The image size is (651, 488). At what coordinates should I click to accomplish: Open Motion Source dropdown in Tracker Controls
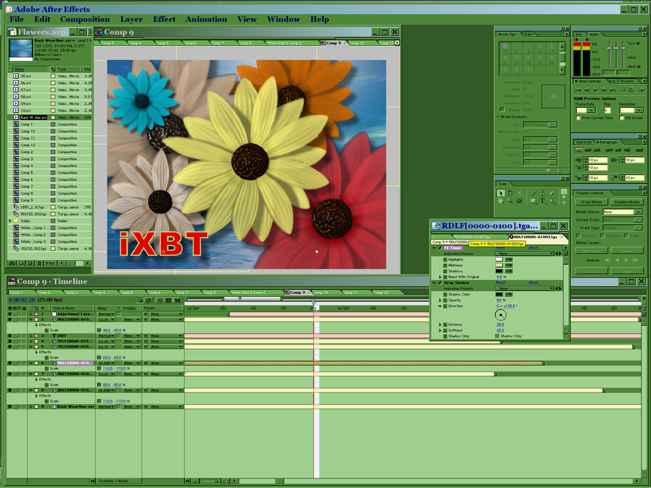click(623, 212)
